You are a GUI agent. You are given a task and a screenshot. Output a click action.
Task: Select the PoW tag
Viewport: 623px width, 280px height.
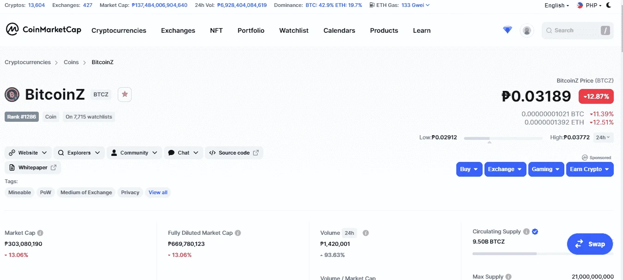pos(46,192)
